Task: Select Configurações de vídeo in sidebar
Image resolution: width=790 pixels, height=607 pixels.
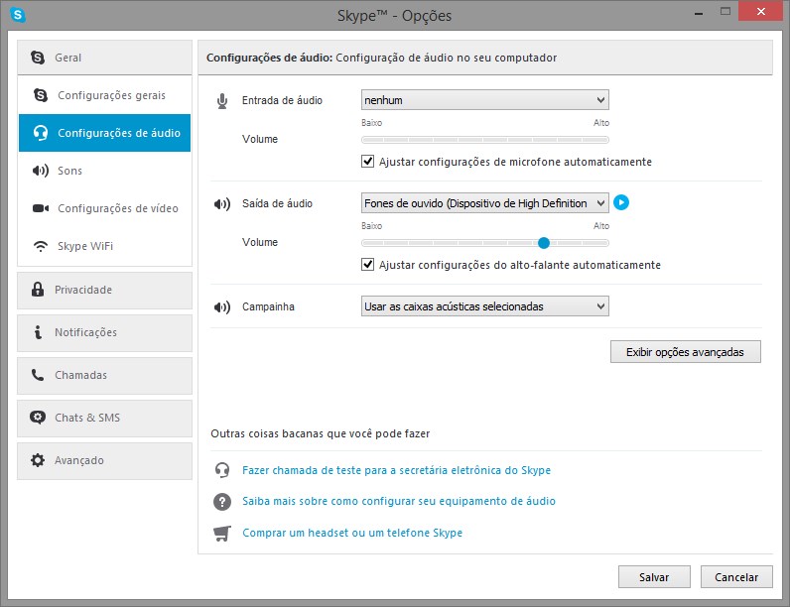Action: (105, 208)
